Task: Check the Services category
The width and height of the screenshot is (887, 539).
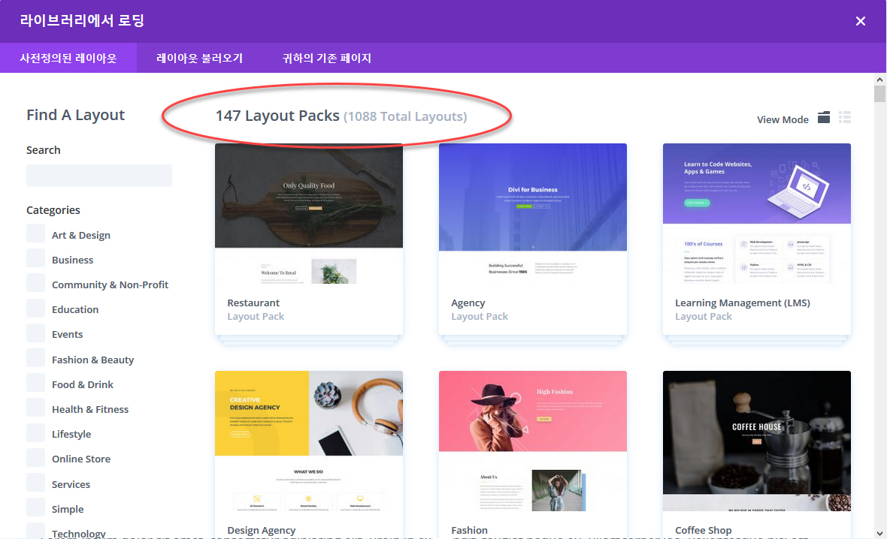Action: tap(35, 483)
